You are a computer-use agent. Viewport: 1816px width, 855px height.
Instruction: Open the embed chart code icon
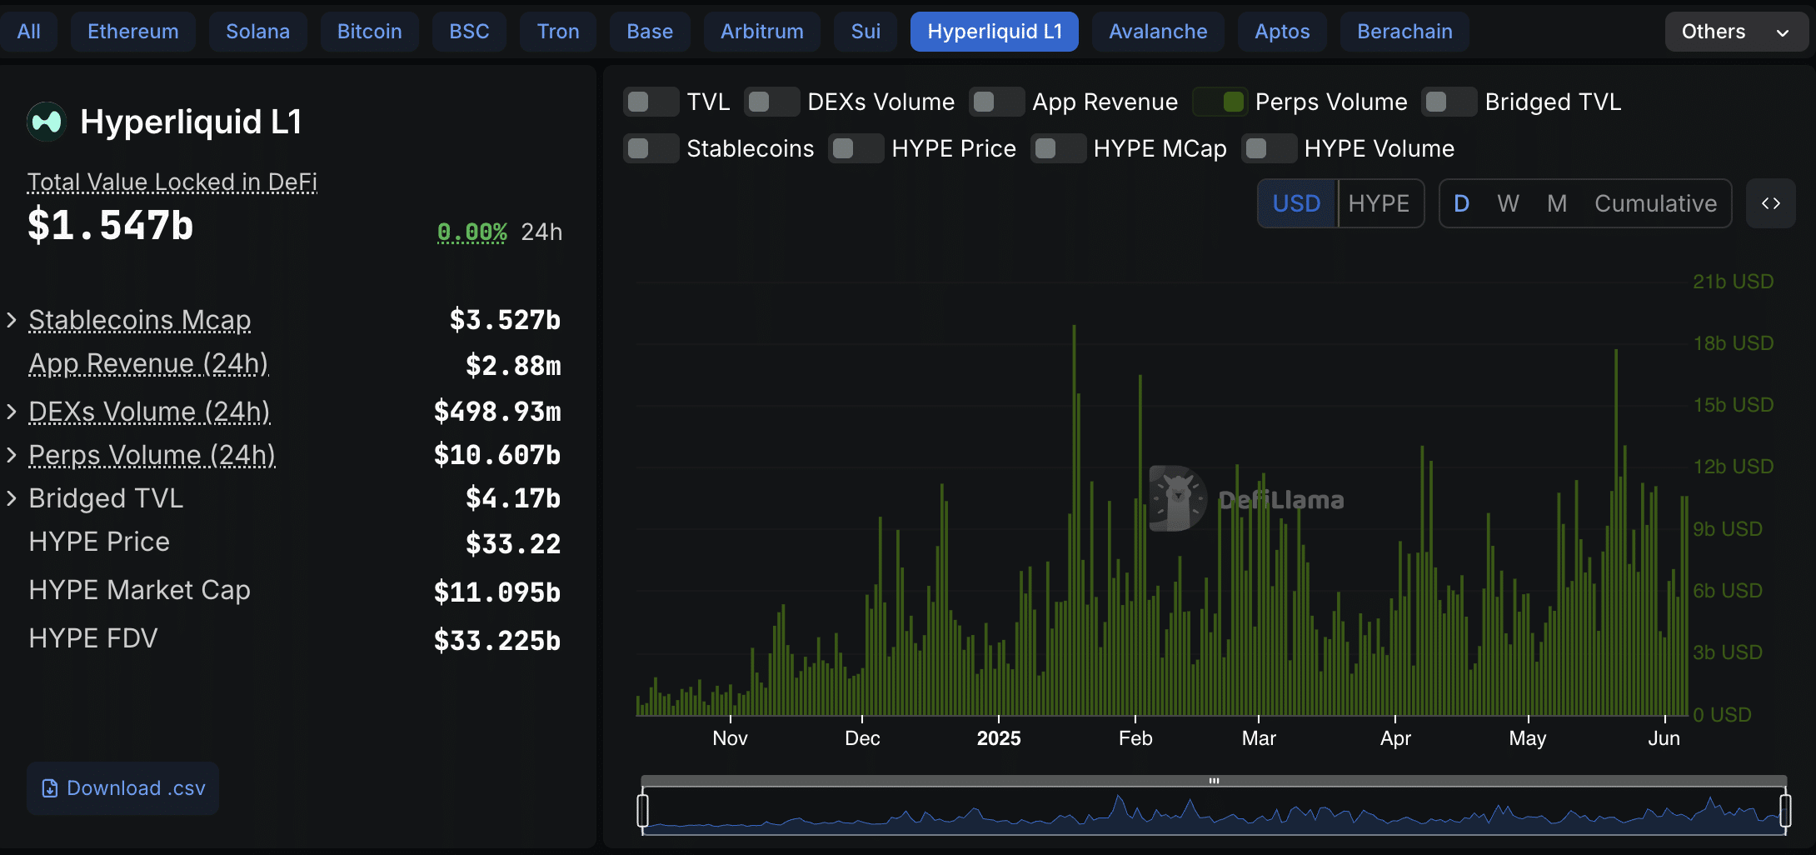click(1771, 203)
